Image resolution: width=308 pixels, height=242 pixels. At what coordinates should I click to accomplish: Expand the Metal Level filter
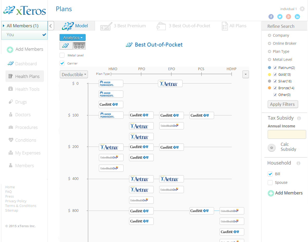point(280,60)
